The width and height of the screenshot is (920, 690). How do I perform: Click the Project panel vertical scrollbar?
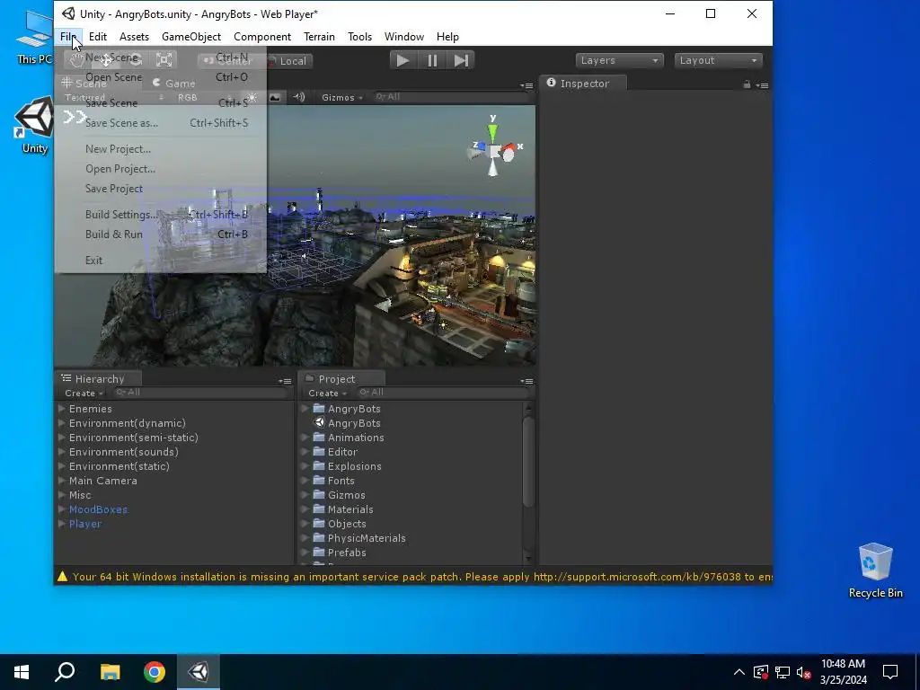pyautogui.click(x=528, y=461)
